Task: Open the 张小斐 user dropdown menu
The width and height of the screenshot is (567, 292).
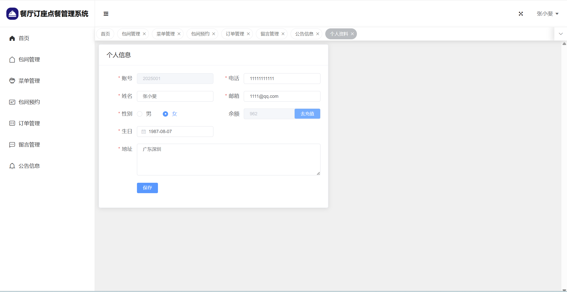Action: click(x=547, y=14)
